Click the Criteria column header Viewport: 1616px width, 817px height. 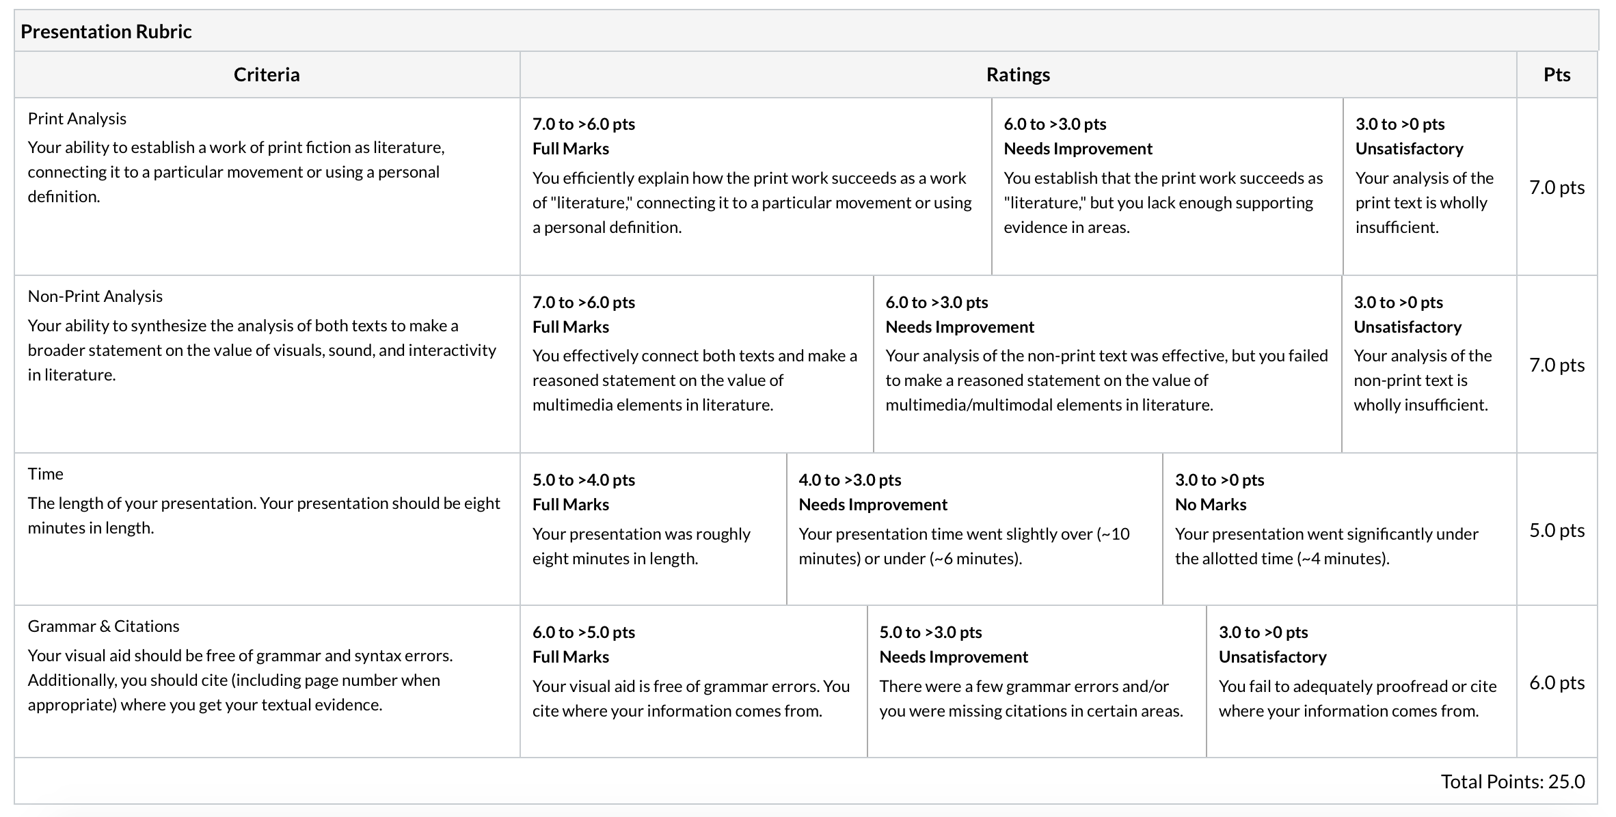267,74
